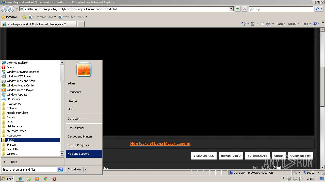Viewport: 325px width, 182px height.
Task: Click the Stop loading X icon
Action: [x=244, y=9]
